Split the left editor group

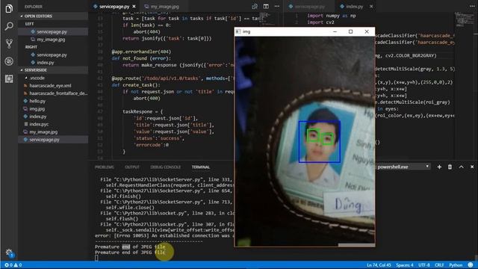[266, 7]
